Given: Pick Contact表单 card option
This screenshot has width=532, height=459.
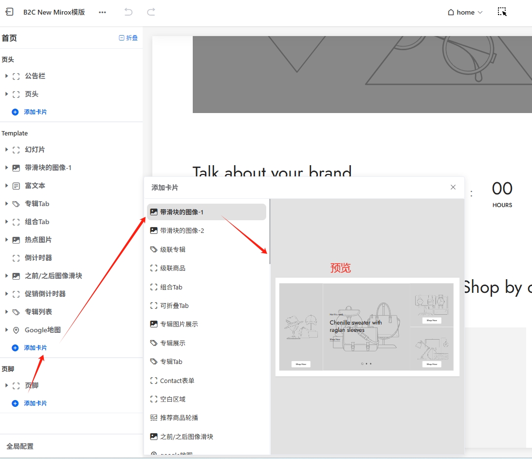Looking at the screenshot, I should tap(177, 381).
